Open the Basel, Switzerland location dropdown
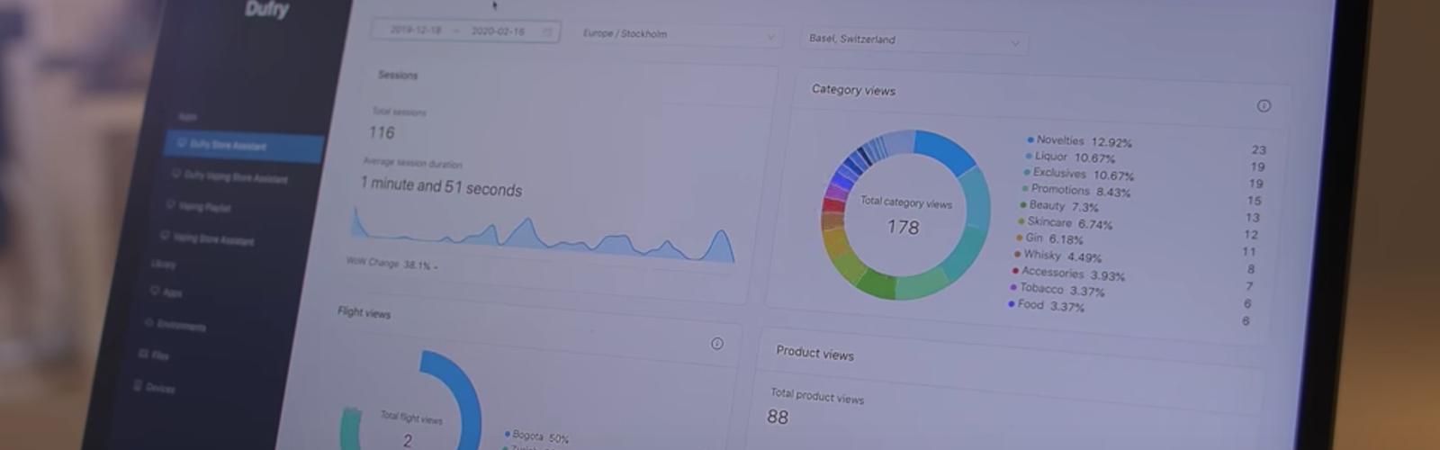Image resolution: width=1440 pixels, height=450 pixels. [x=914, y=41]
